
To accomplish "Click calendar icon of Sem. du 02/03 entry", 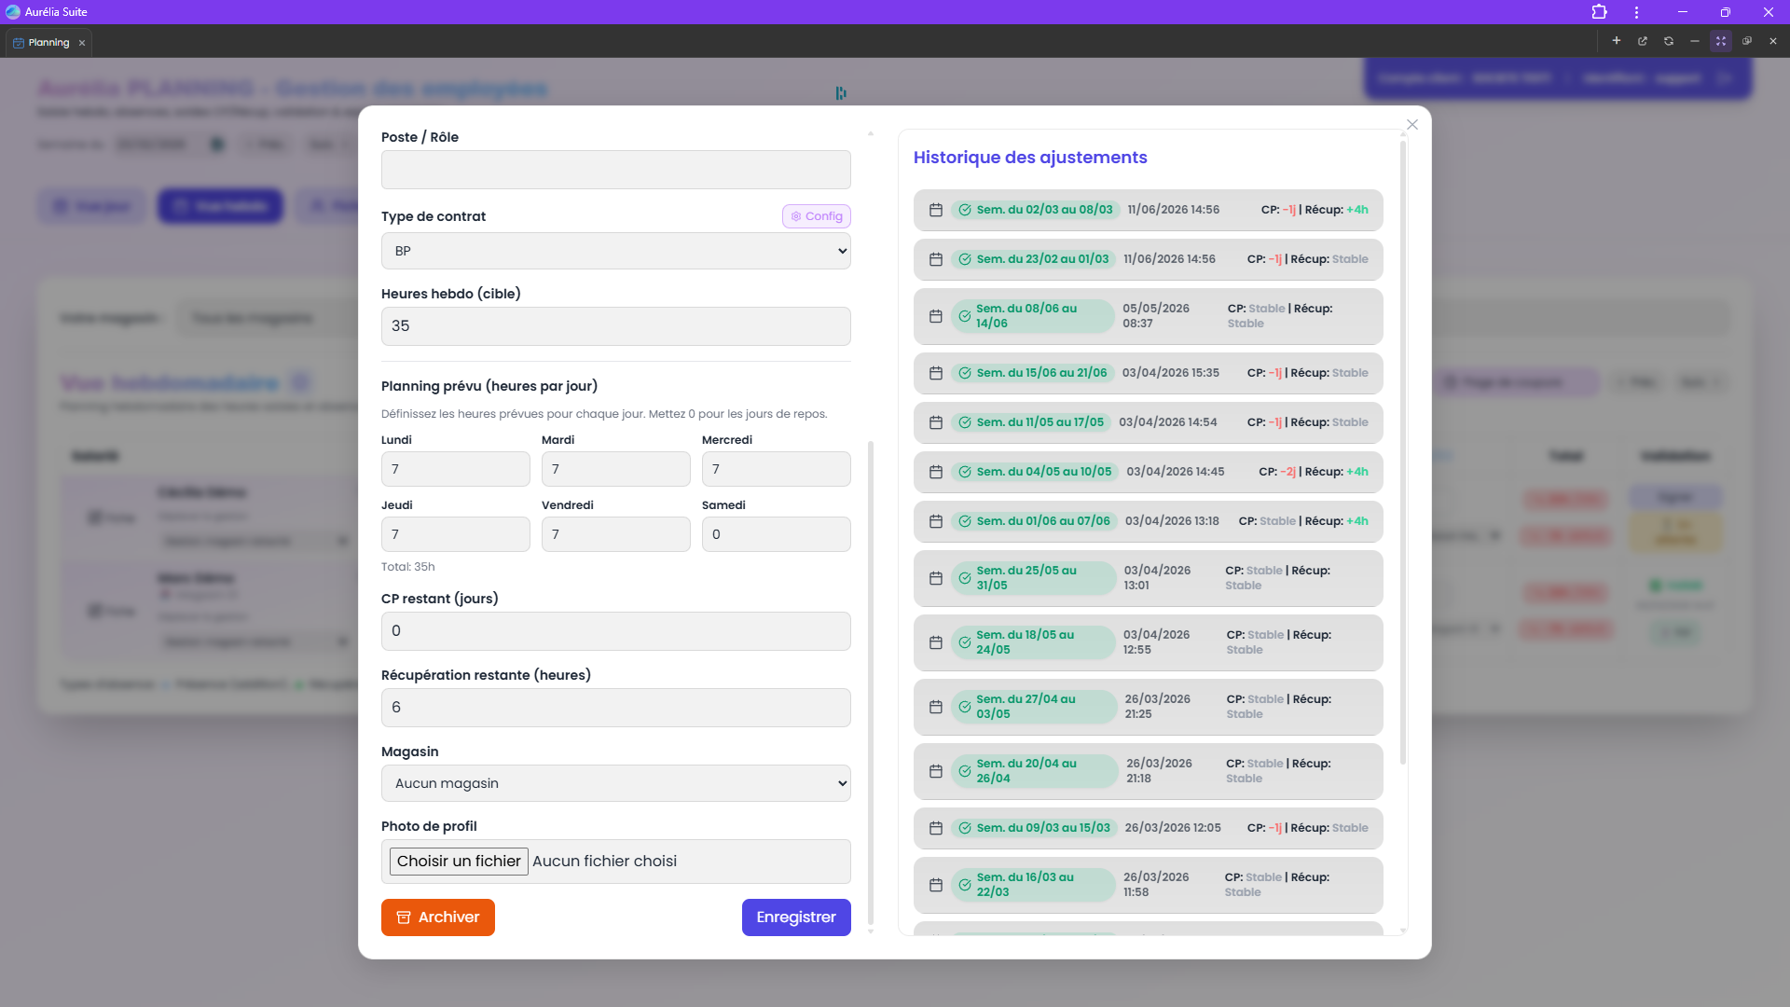I will click(x=936, y=210).
